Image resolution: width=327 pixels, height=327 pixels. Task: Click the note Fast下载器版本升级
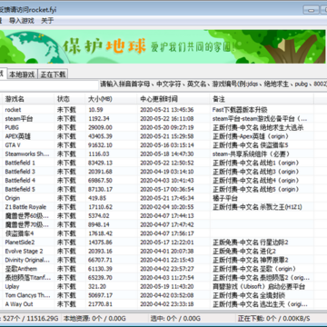click(240, 110)
